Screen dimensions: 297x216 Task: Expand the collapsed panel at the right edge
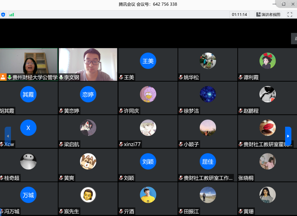pos(295,39)
